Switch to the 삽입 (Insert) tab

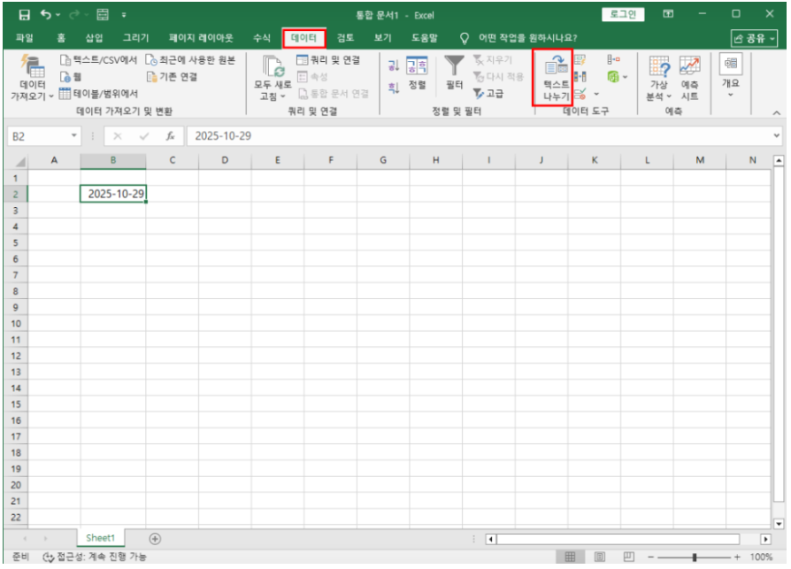(94, 38)
